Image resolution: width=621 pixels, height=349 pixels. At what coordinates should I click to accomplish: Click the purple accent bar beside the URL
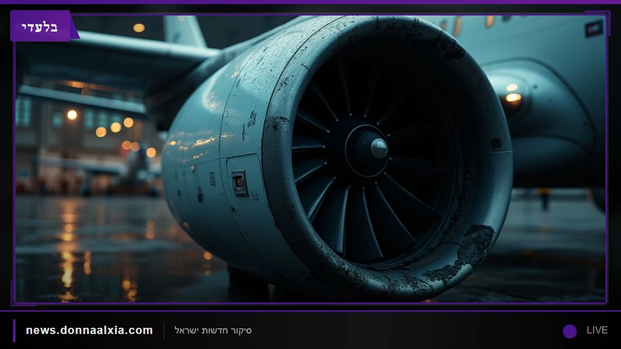[14, 330]
